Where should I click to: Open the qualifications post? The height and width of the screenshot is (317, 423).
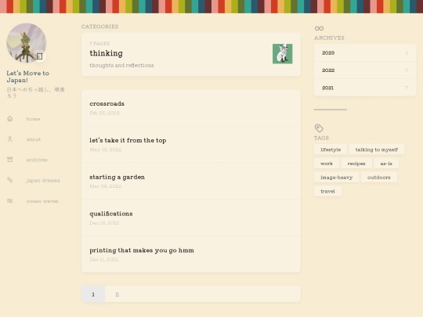pos(191,218)
